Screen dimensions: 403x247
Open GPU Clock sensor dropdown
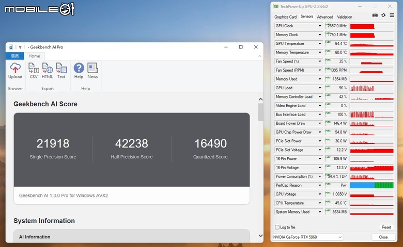320,26
